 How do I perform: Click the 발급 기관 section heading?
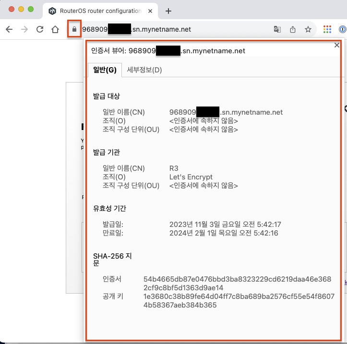106,153
